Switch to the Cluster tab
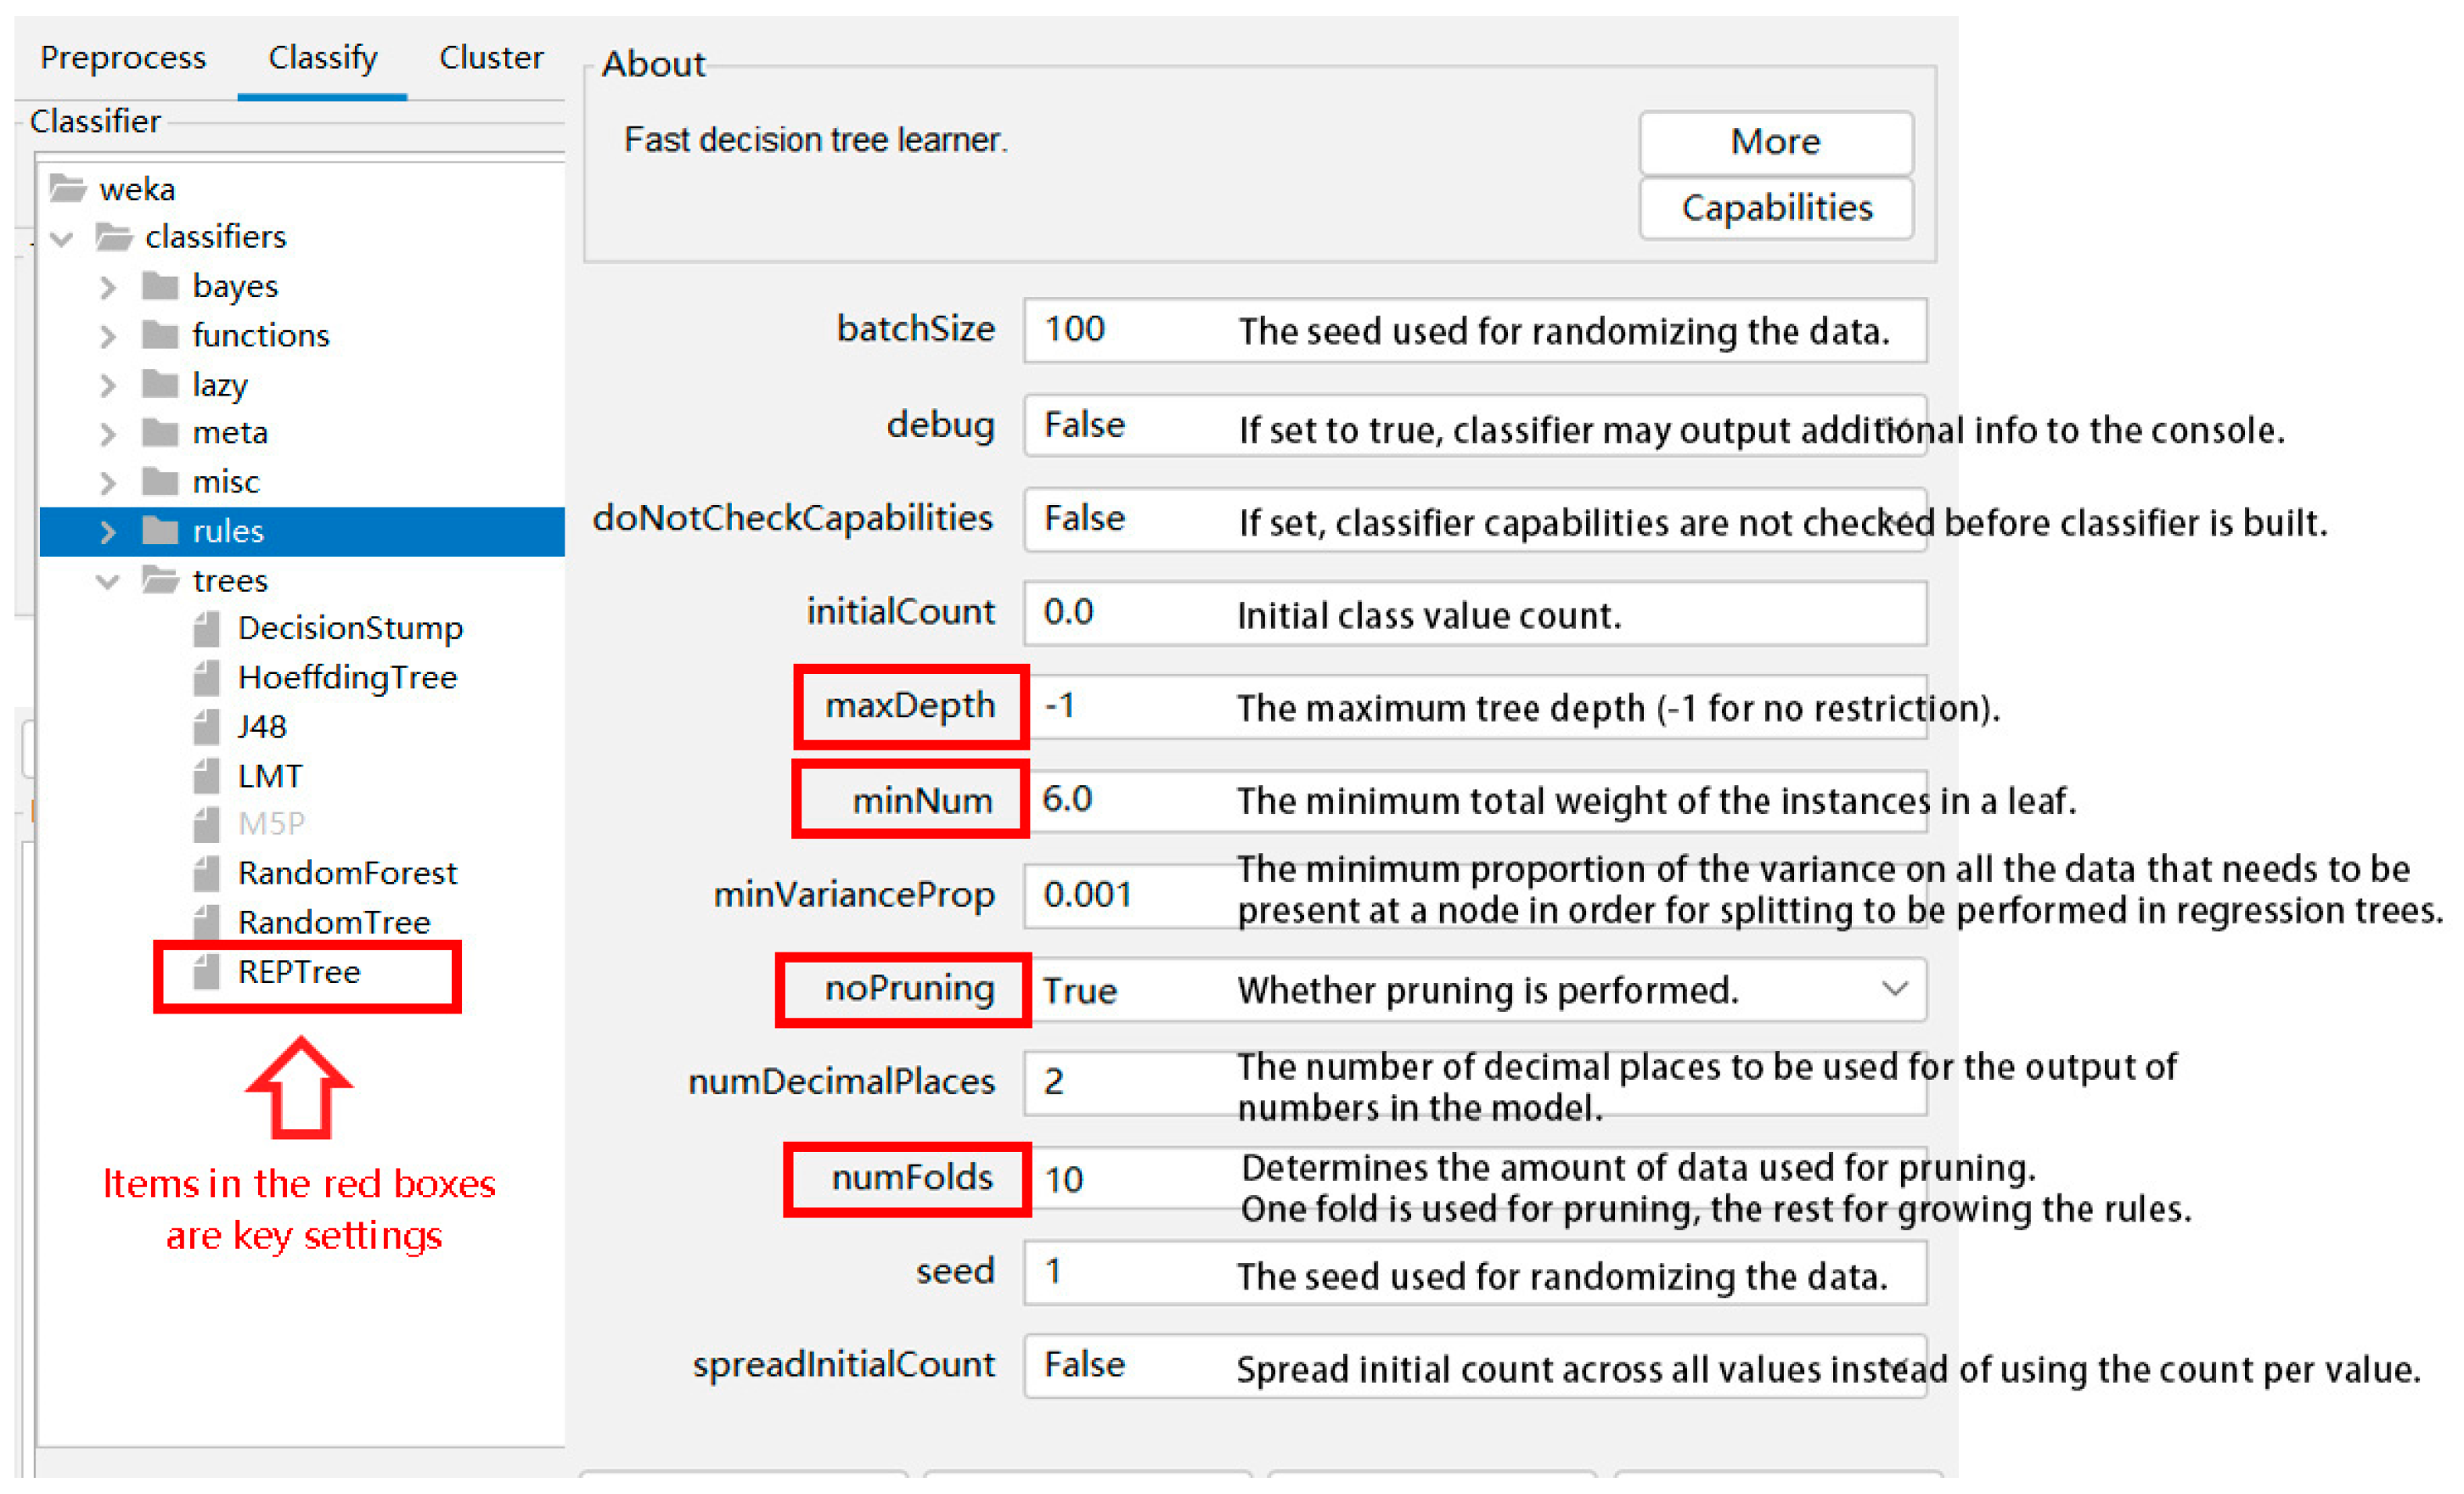Viewport: 2464px width, 1494px height. [491, 58]
